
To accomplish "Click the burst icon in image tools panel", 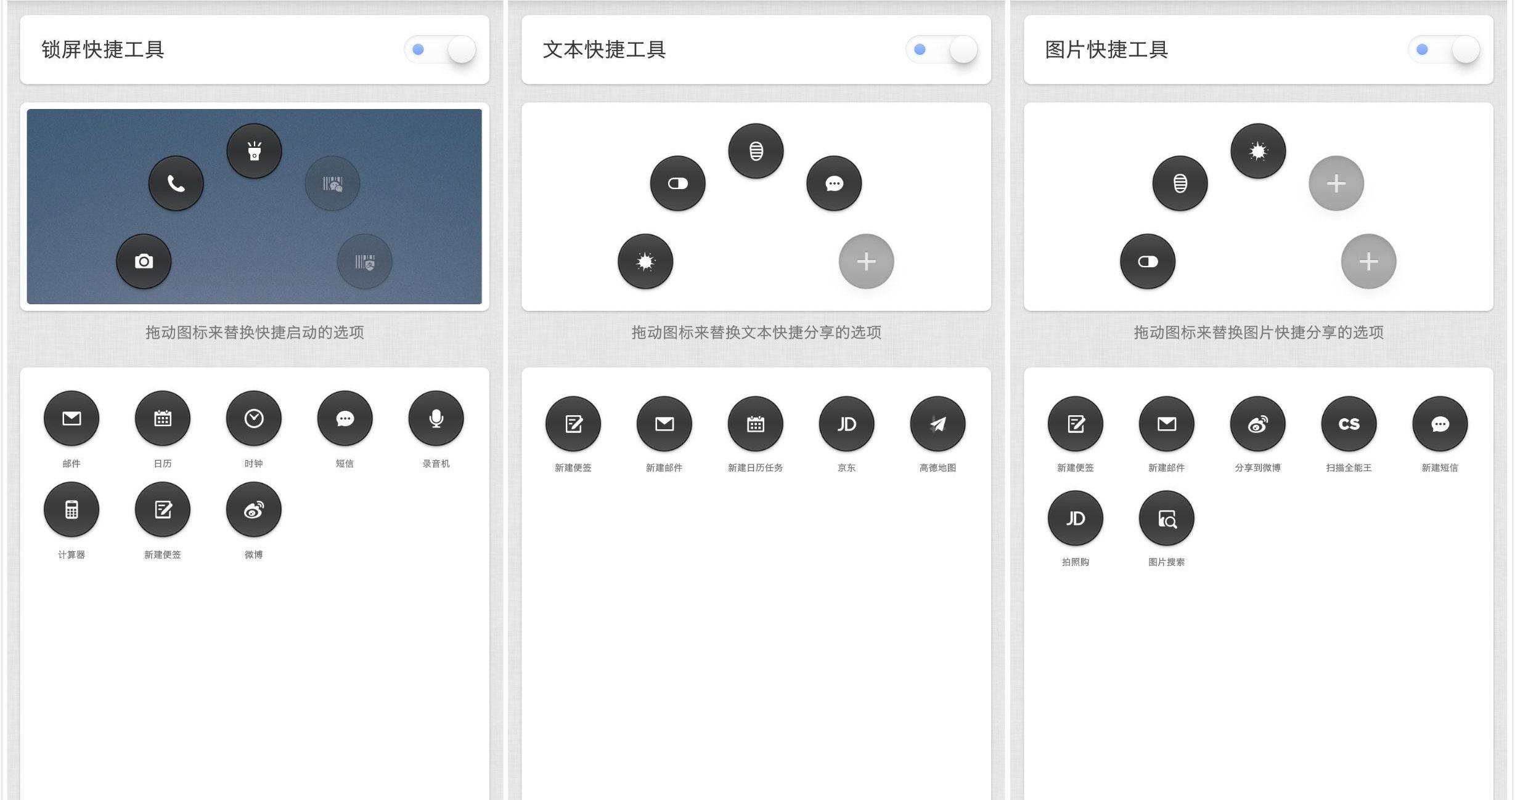I will tap(1259, 151).
